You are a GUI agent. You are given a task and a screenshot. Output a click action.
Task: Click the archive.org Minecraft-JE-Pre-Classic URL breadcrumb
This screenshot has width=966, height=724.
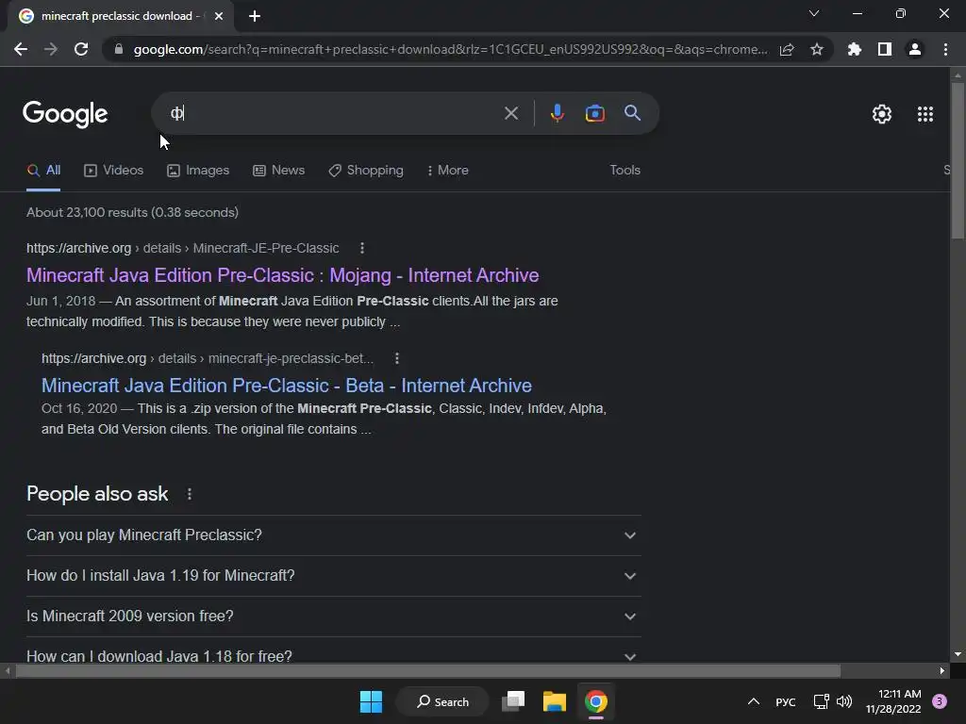point(182,248)
